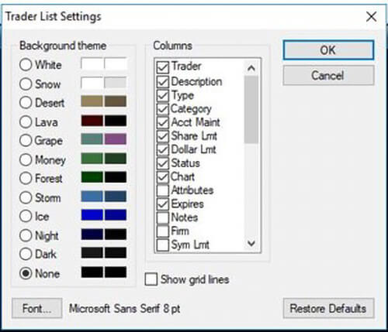Check the Notes column

point(163,217)
